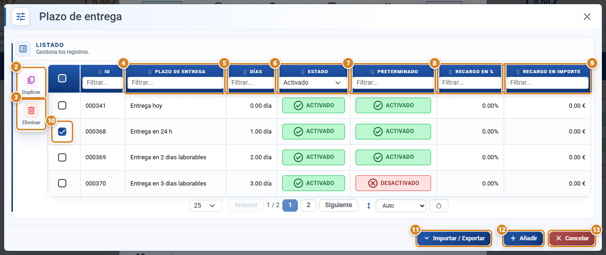
Task: Click drag handle icon of ID column
Action: point(99,72)
